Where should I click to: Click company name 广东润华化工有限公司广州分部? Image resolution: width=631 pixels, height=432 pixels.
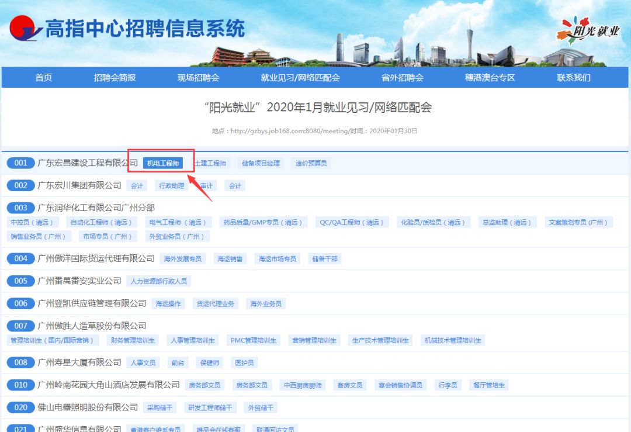tap(96, 208)
